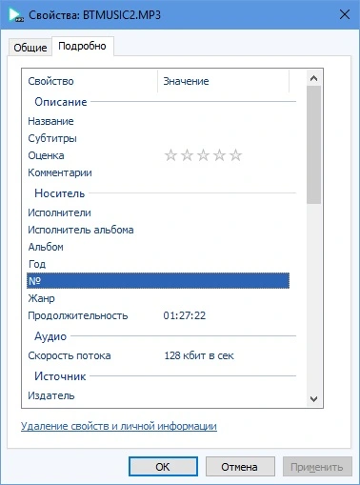Viewport: 360px width, 485px height.
Task: Click the scrollbar up arrow
Action: point(313,78)
